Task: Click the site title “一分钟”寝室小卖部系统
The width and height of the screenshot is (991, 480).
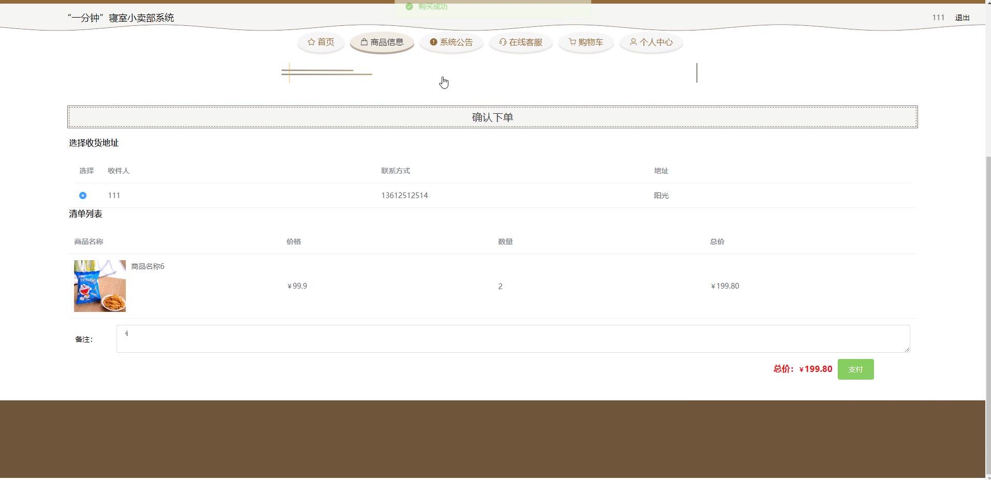Action: 121,18
